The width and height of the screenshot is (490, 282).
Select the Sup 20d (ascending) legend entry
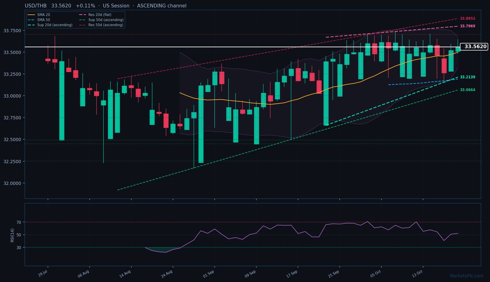pos(50,25)
